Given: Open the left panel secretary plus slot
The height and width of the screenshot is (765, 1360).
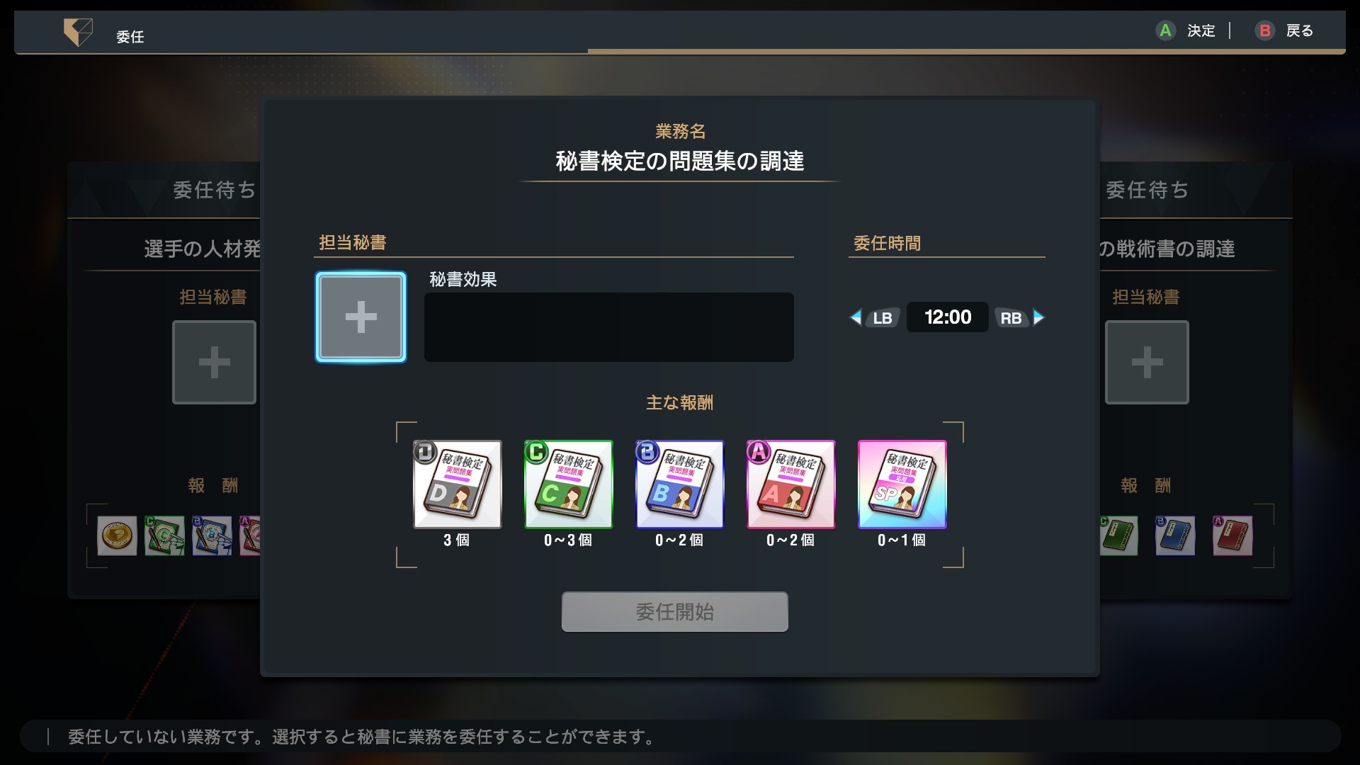Looking at the screenshot, I should (x=214, y=362).
